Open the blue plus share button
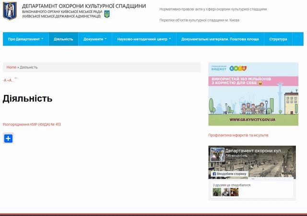Image resolution: width=307 pixels, height=216 pixels. [x=8, y=138]
